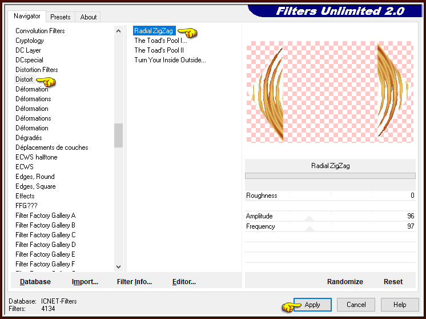The width and height of the screenshot is (426, 319).
Task: Choose Turn Your Inside Outside filter
Action: [170, 60]
